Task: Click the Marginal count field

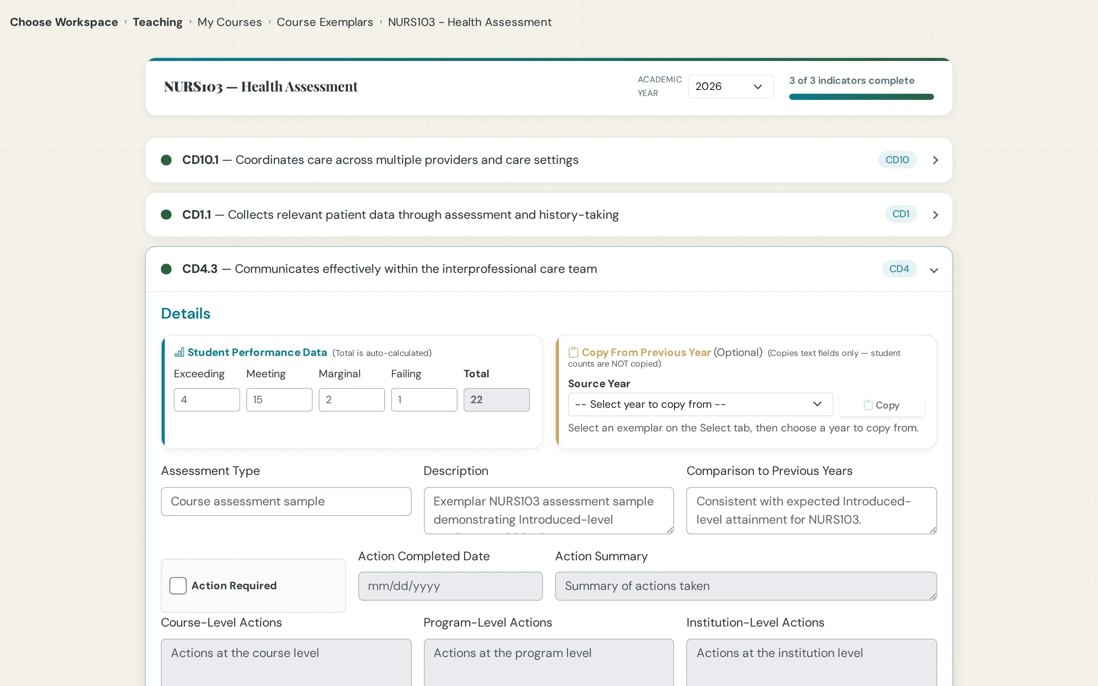Action: pyautogui.click(x=352, y=400)
